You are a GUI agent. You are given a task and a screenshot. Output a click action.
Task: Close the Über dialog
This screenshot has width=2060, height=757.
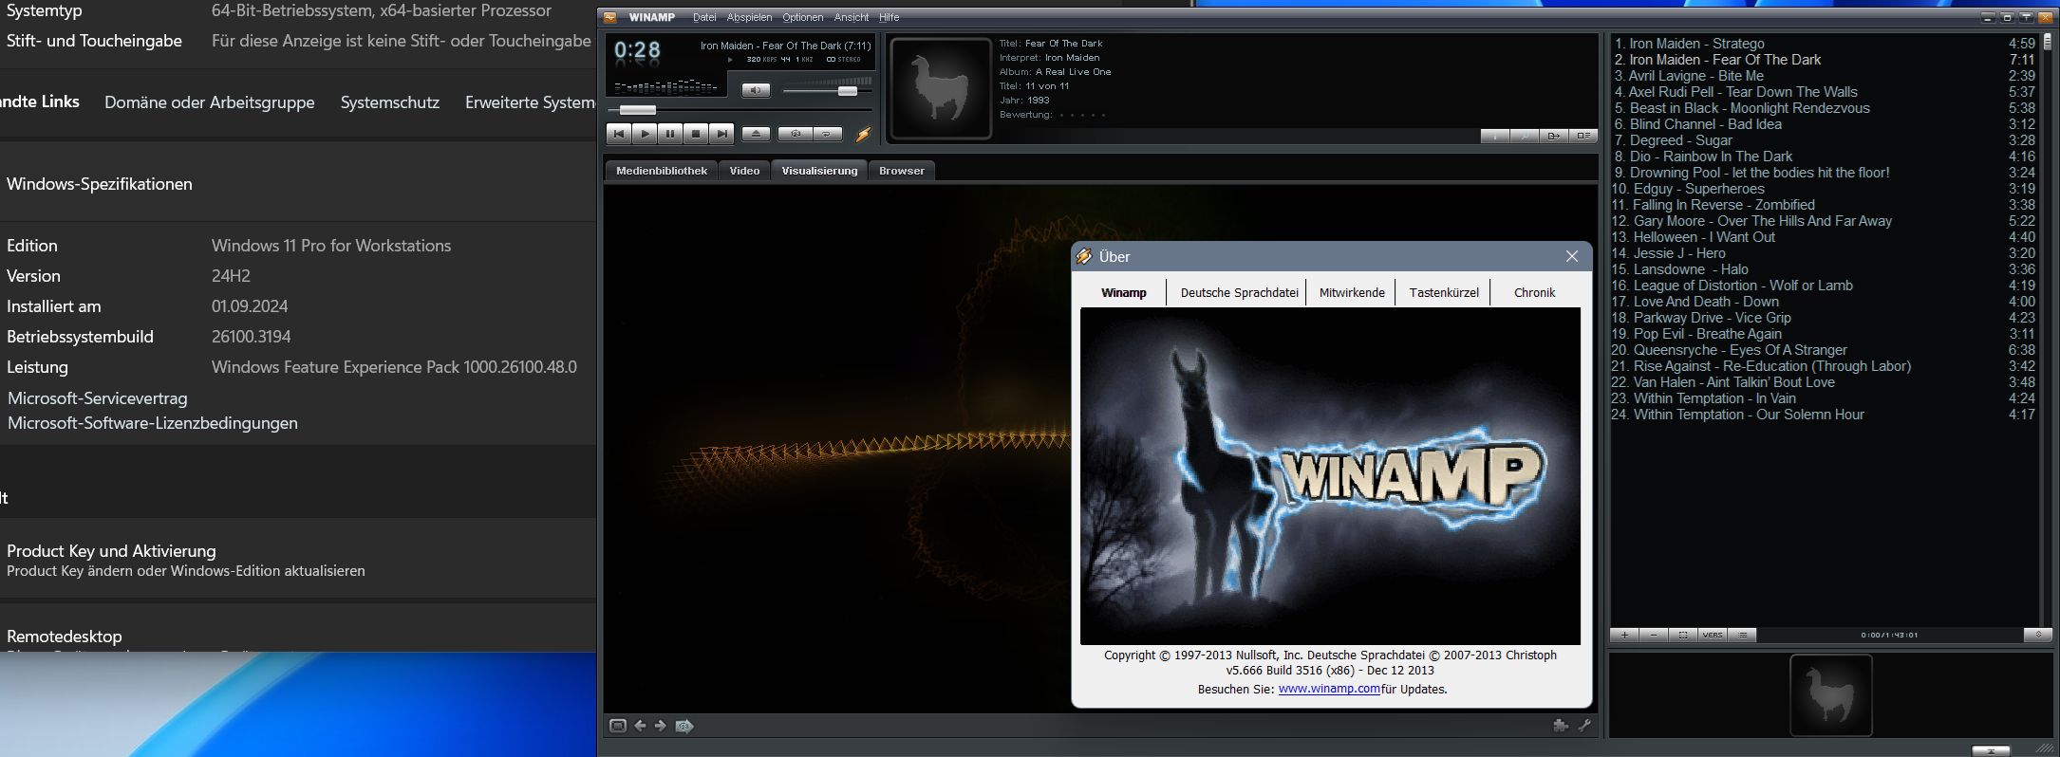click(1572, 256)
